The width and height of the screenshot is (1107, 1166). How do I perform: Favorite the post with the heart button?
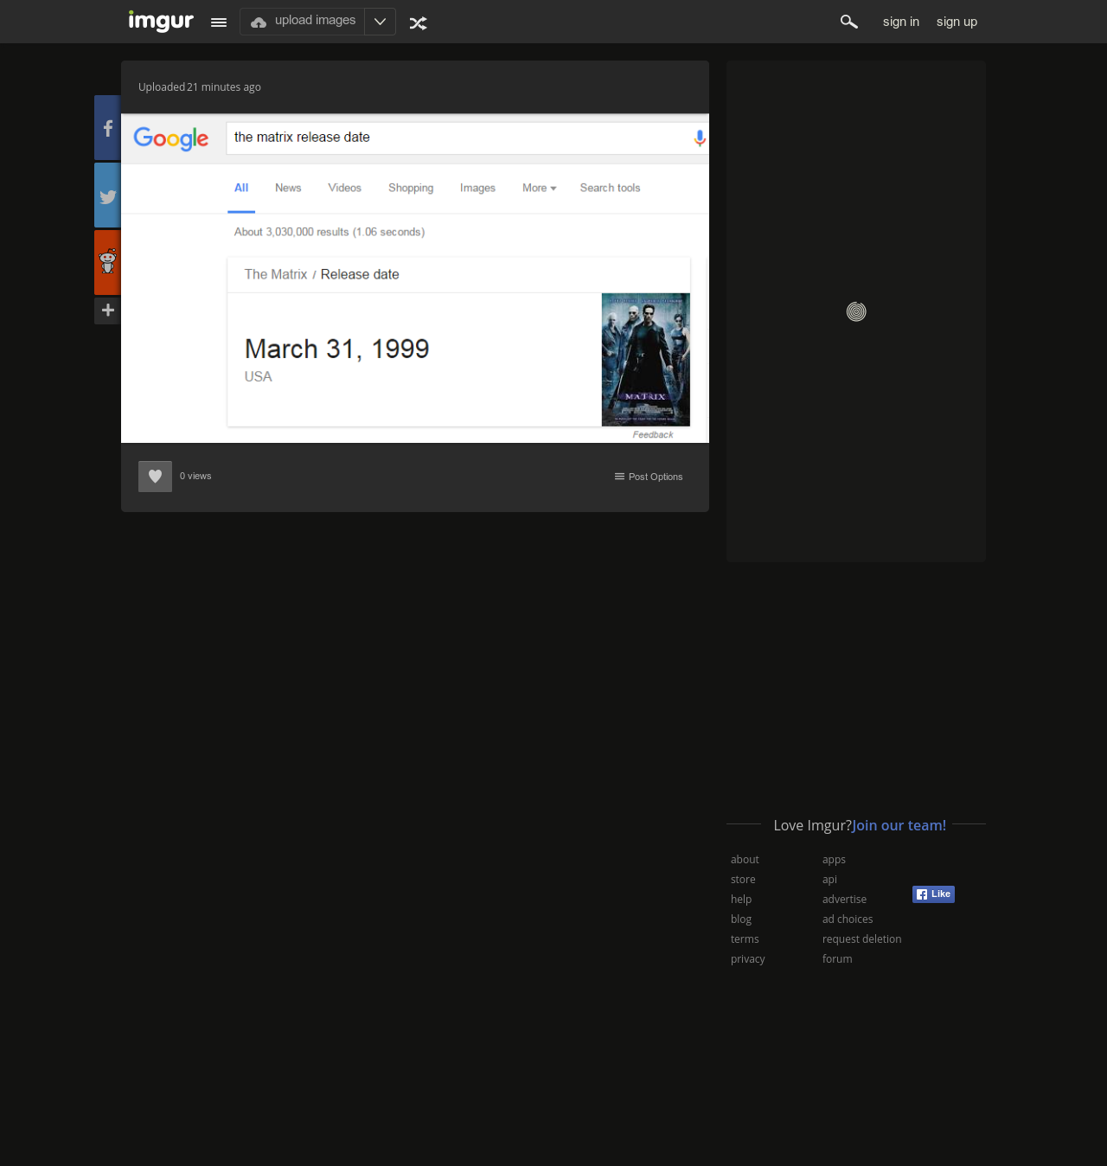(155, 477)
